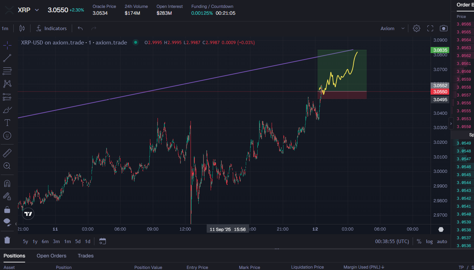474x270 pixels.
Task: Switch to the Open Orders tab
Action: tap(51, 256)
